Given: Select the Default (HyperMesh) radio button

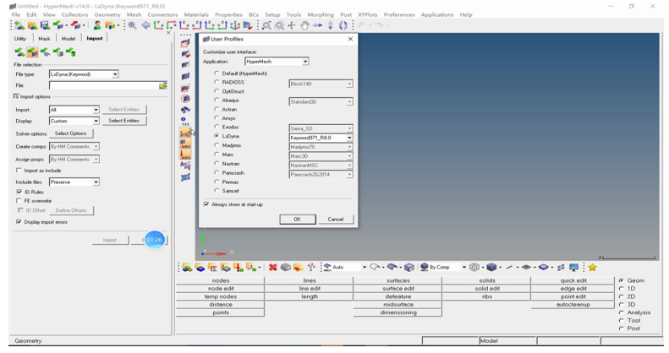Looking at the screenshot, I should [x=217, y=73].
